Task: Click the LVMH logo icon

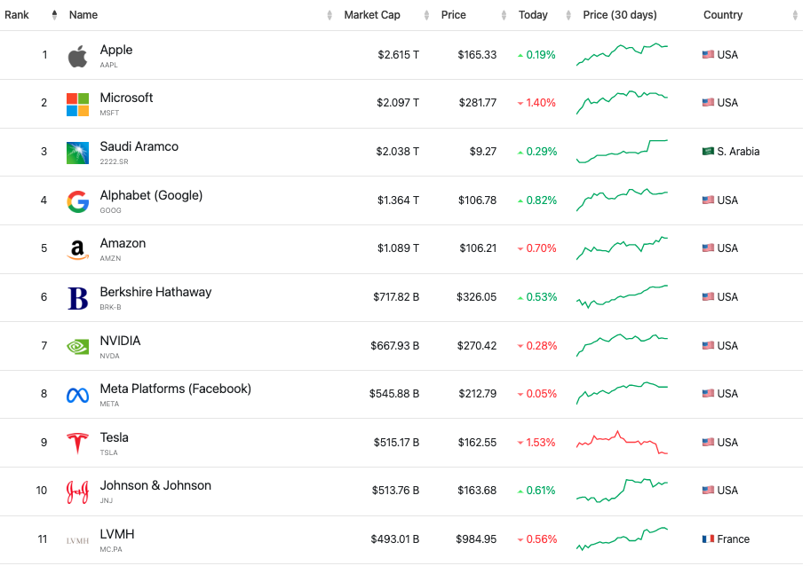Action: [77, 541]
